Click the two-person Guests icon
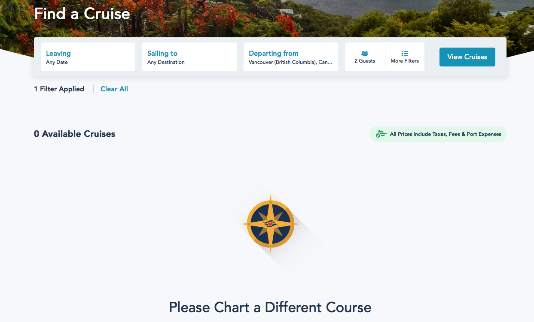This screenshot has width=534, height=322. click(365, 54)
